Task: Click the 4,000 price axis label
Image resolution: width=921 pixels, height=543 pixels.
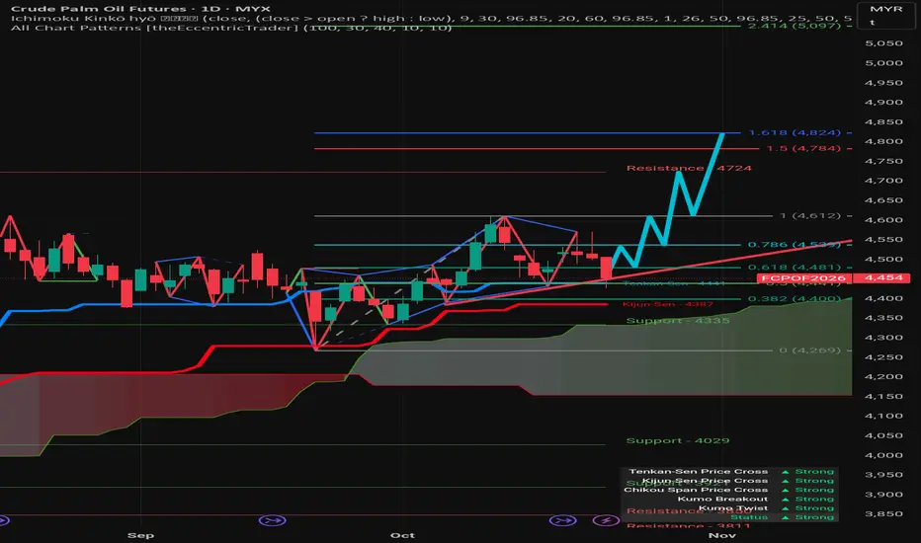Action: point(884,455)
